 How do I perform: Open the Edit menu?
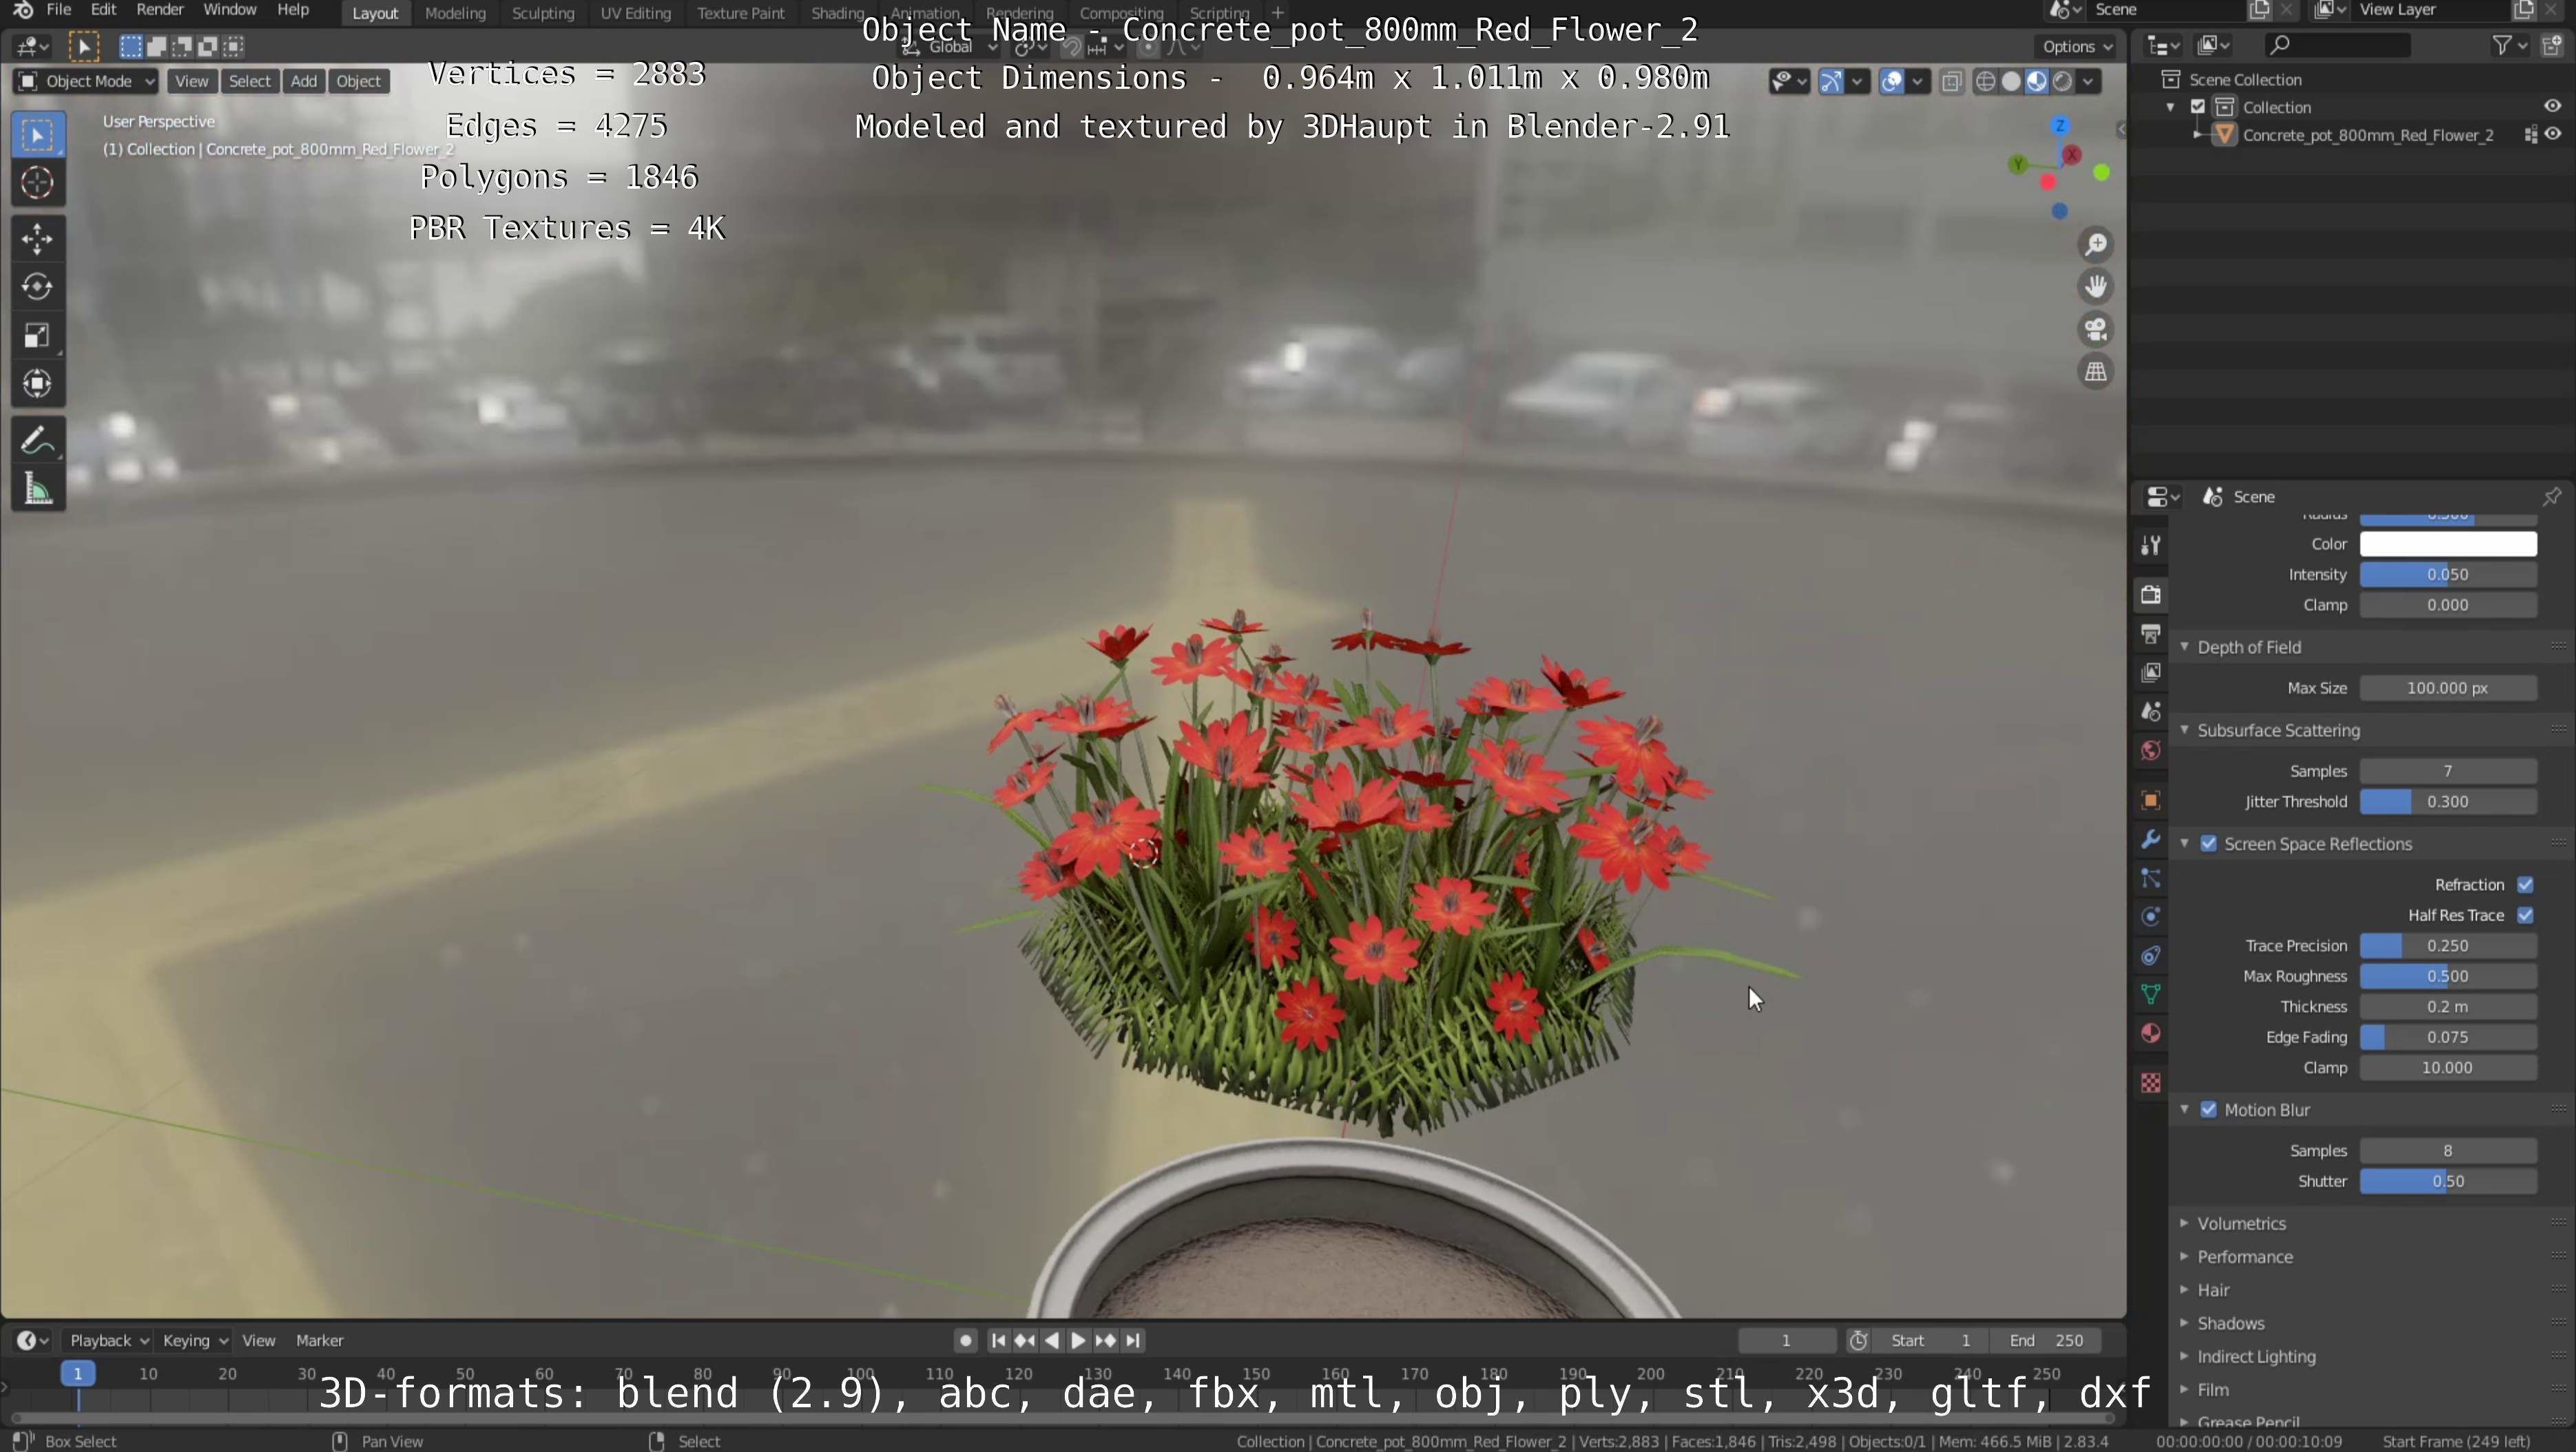click(104, 10)
